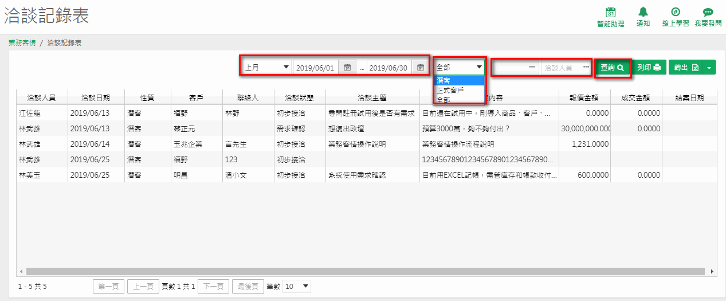Click the 下一頁 next page button
Viewport: 726px width, 301px height.
tap(213, 286)
